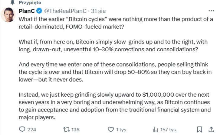The height and width of the screenshot is (135, 217).
Task: Click the opening "Bitcoin cycles" paragraph
Action: [x=116, y=23]
